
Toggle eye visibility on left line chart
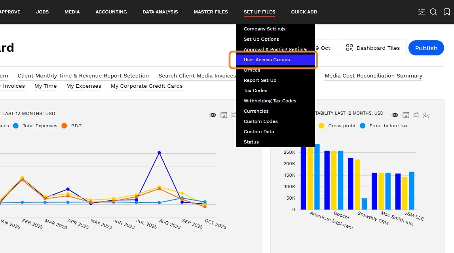coord(213,115)
